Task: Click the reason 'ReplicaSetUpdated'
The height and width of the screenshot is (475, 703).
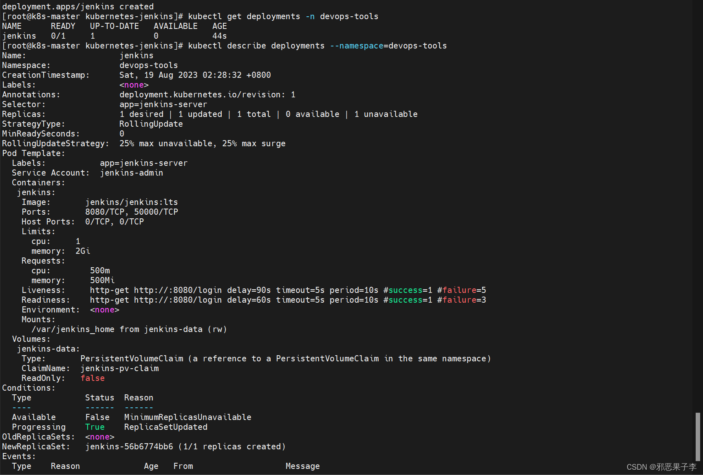Action: click(166, 427)
